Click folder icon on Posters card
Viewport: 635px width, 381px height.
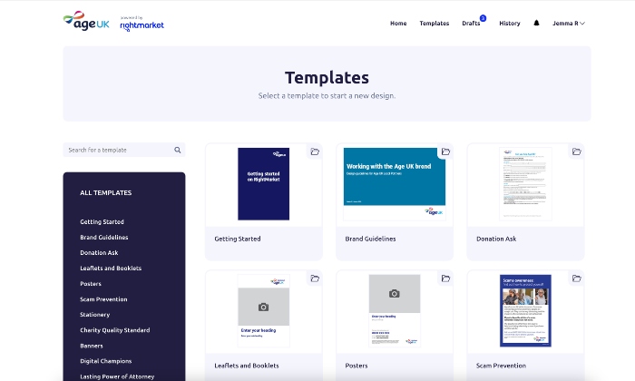coord(445,278)
